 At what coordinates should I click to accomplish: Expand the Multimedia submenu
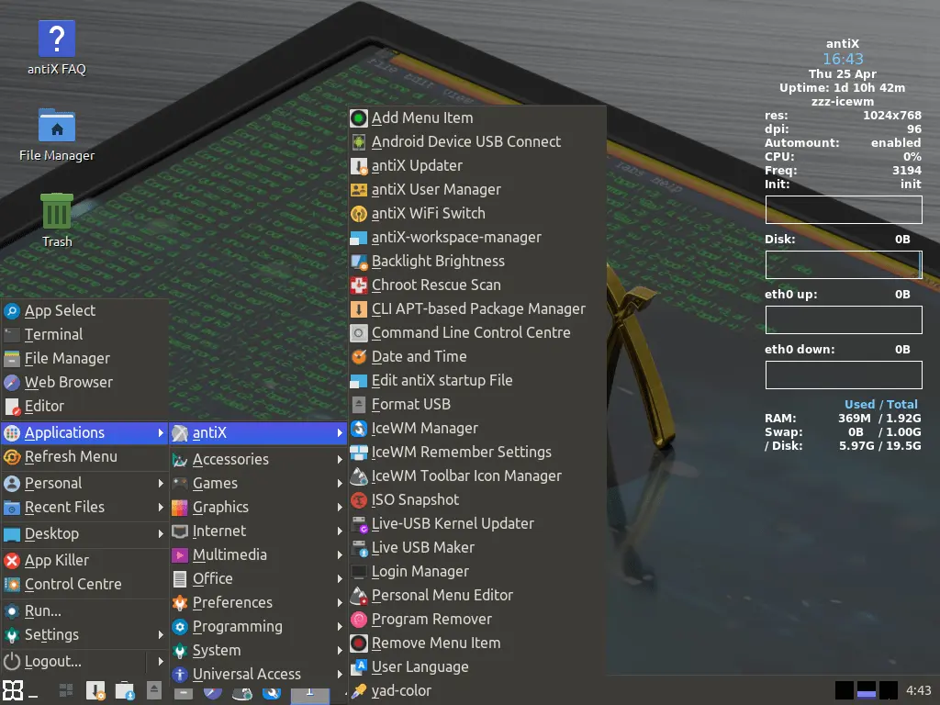coord(258,555)
